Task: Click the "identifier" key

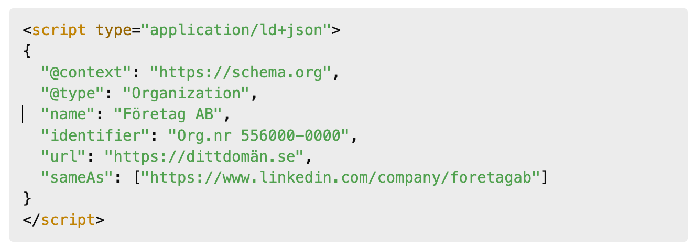Action: (x=95, y=136)
